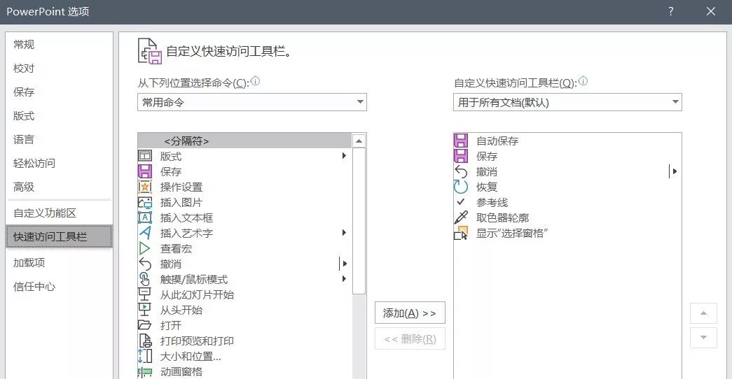732x379 pixels.
Task: Click the 添加(A) >> button
Action: 410,313
